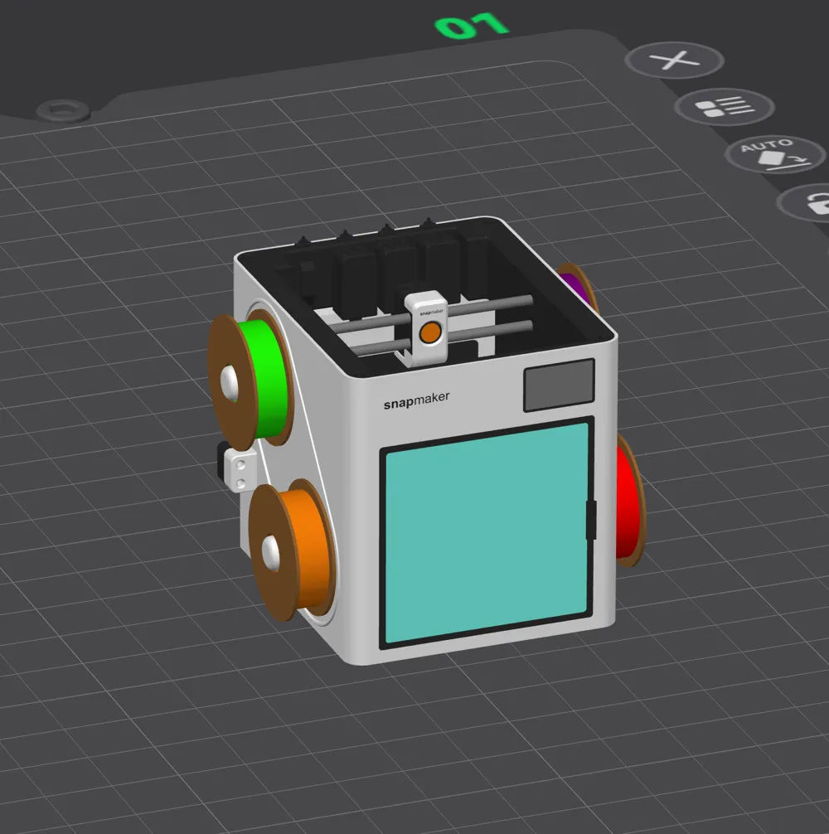The image size is (829, 834).
Task: Click the gray touchscreen on printer front
Action: point(559,385)
